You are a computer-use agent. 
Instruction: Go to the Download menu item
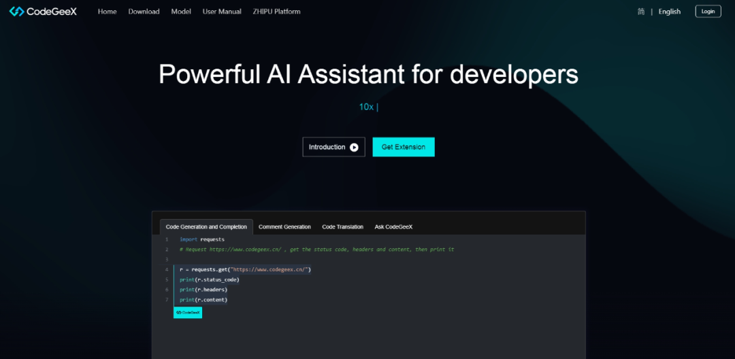click(x=144, y=12)
